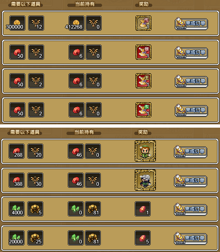Click the golden golem icon requiring 25
Image resolution: width=220 pixels, height=252 pixels.
35,238
